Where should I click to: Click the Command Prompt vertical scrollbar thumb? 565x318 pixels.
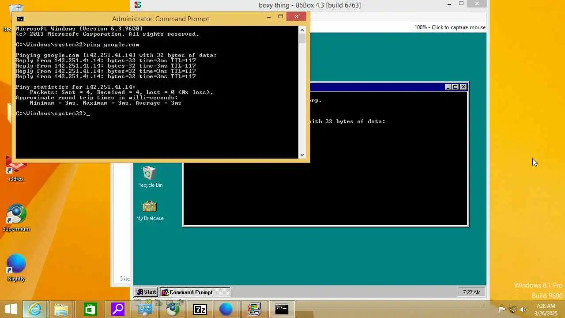[x=302, y=38]
